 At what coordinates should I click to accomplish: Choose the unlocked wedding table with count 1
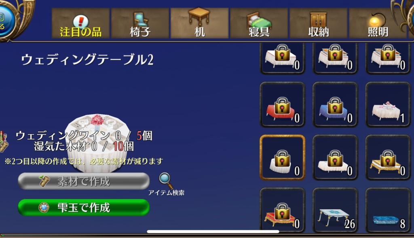pos(388,105)
